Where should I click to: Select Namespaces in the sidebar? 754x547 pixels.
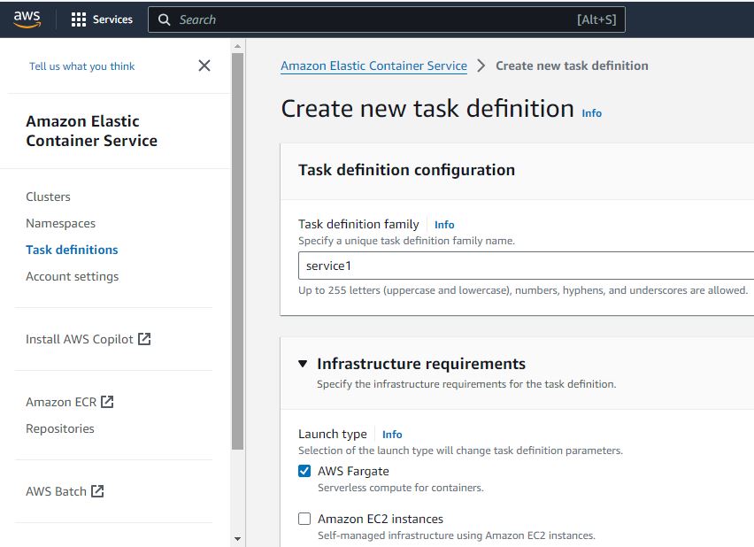click(x=60, y=223)
